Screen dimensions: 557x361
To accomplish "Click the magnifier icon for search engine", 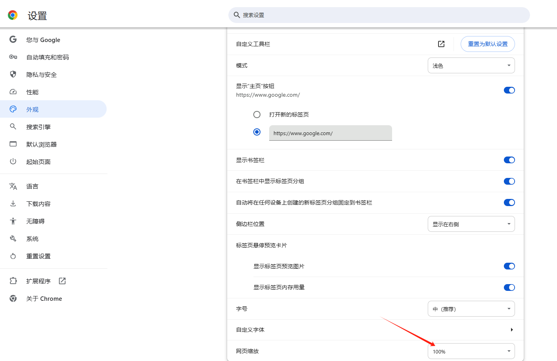I will pyautogui.click(x=13, y=126).
